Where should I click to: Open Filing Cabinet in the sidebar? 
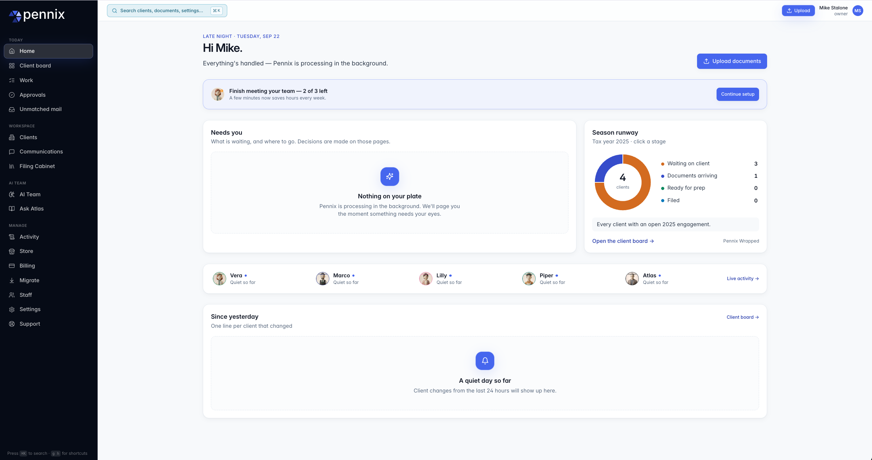[48, 166]
